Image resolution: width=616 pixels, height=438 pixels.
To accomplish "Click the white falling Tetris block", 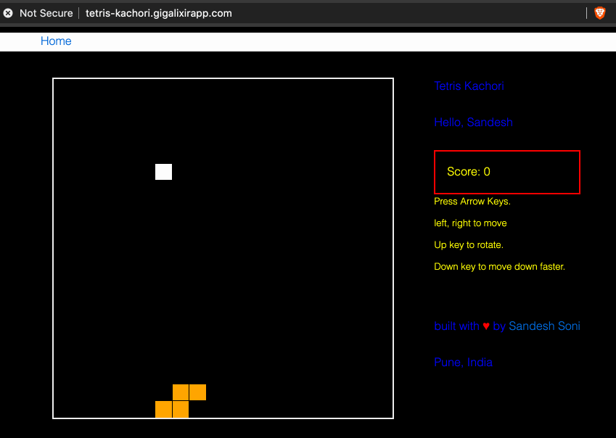I will point(163,172).
